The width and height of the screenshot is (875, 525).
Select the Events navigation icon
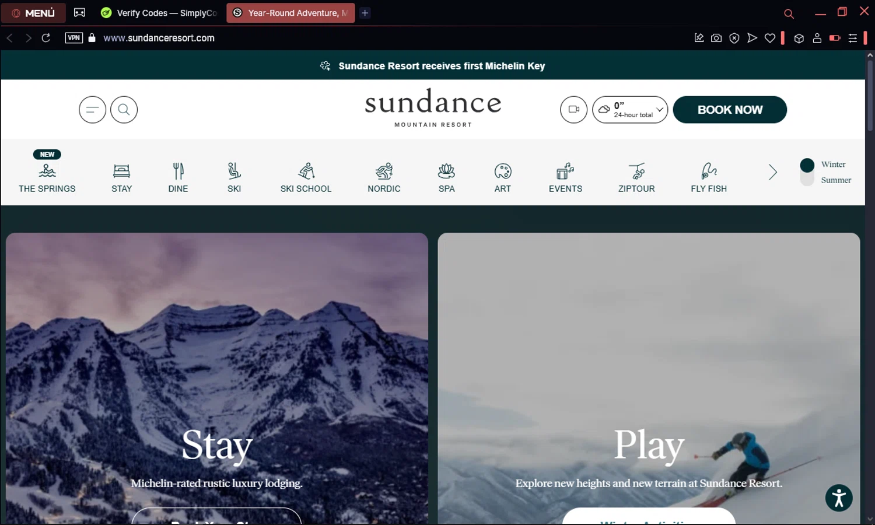[565, 171]
